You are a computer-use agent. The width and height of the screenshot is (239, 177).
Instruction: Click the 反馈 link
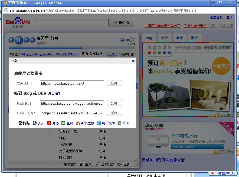point(213,26)
